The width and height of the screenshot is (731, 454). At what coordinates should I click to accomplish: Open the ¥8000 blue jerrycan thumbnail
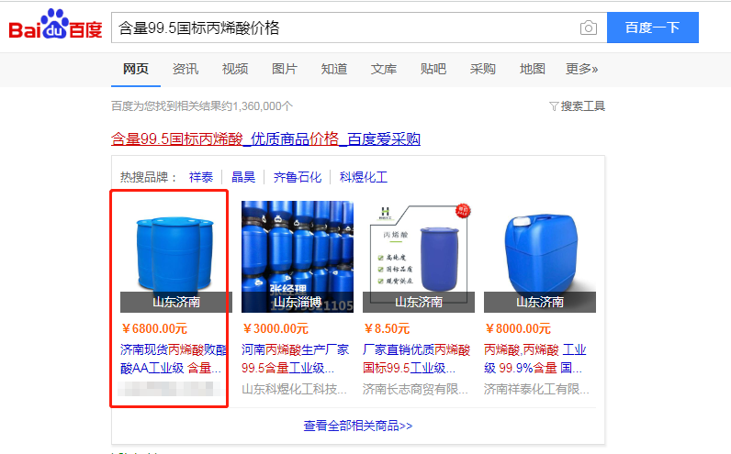[540, 257]
